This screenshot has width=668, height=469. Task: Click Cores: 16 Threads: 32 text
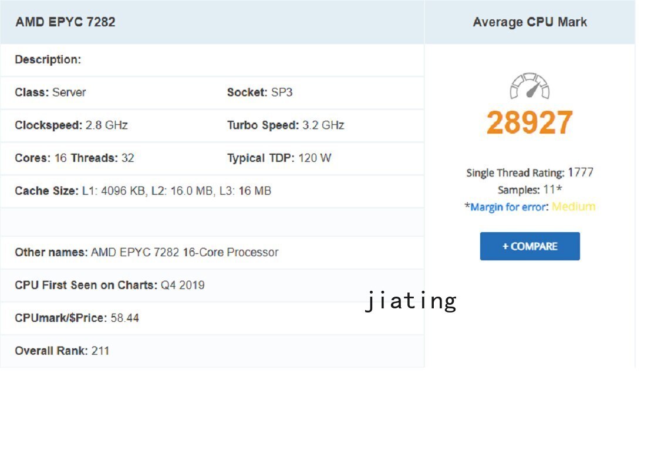pyautogui.click(x=75, y=158)
